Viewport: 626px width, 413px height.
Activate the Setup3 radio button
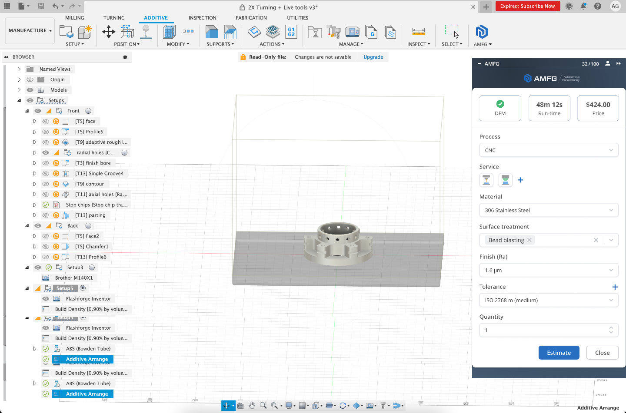tap(92, 268)
